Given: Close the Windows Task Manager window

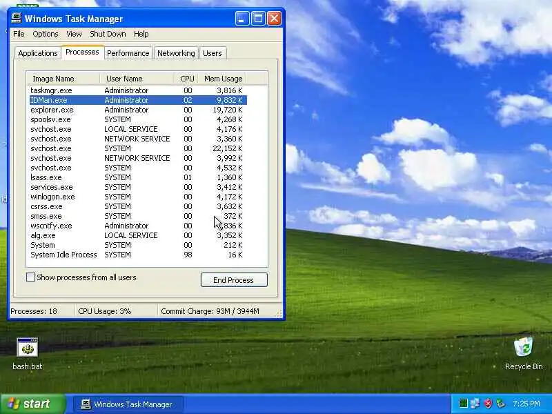Looking at the screenshot, I should [274, 19].
